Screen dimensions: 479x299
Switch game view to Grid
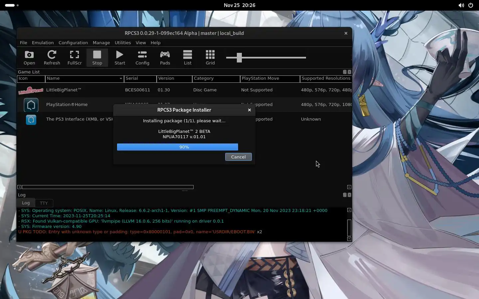point(210,57)
